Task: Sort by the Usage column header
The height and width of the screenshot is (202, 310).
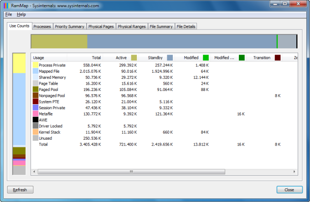Action: [x=49, y=58]
